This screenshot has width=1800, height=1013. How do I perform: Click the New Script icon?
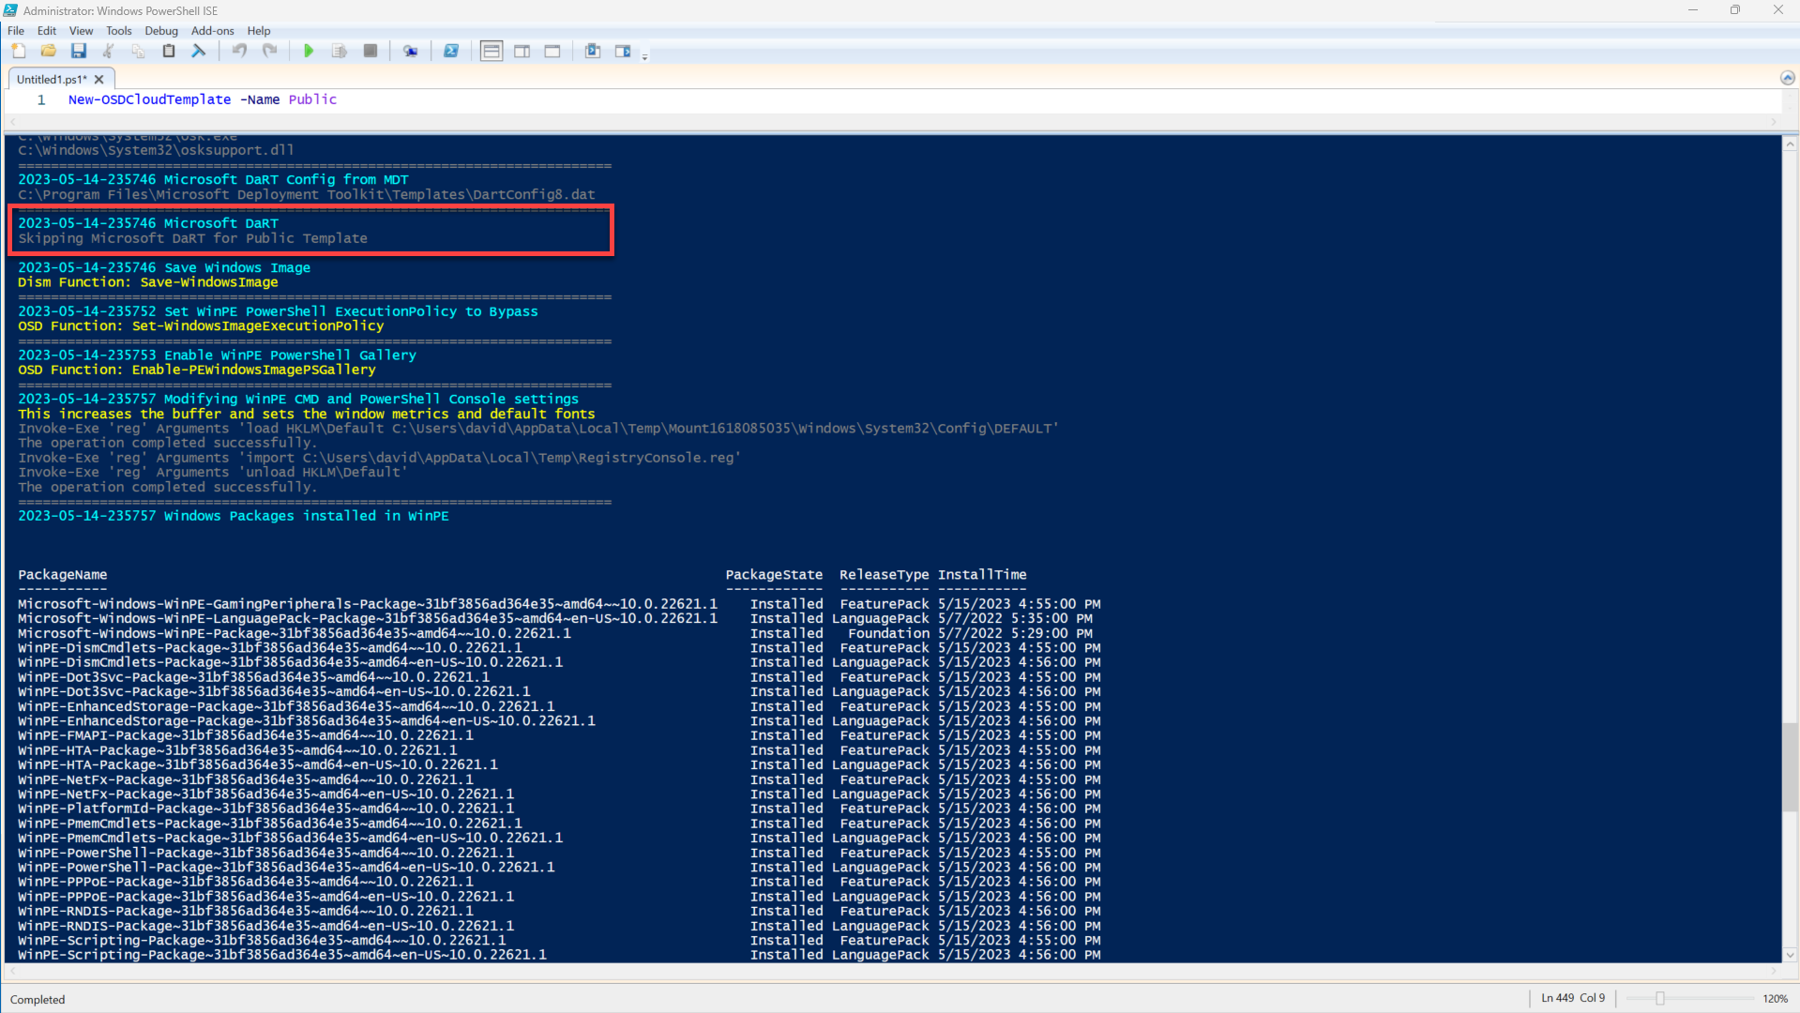[x=19, y=52]
